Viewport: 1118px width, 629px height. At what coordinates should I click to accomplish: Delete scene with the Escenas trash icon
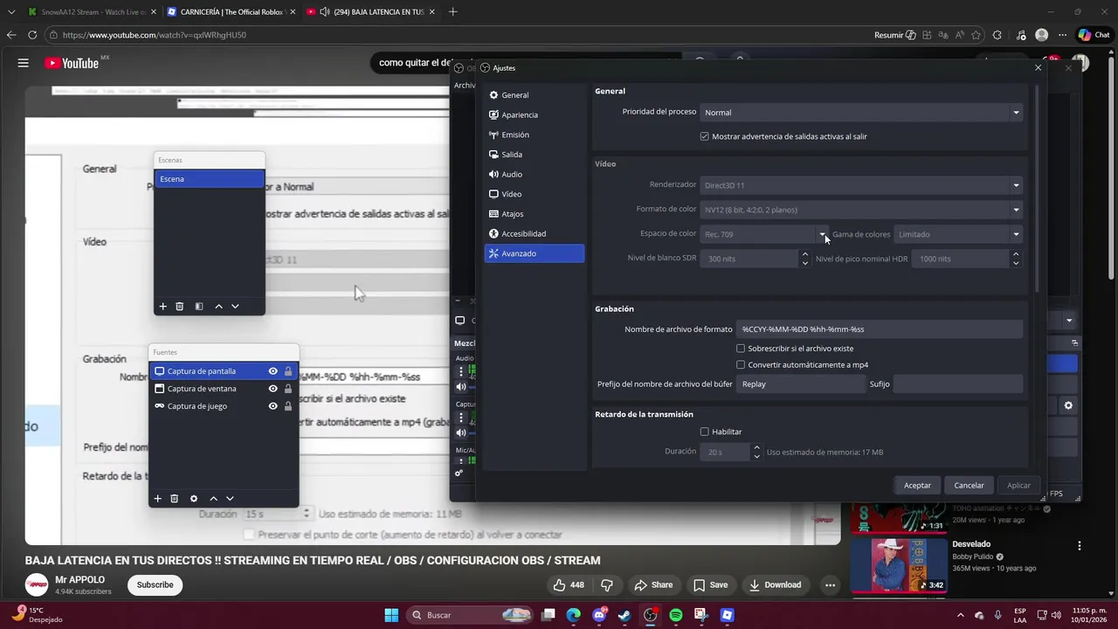pyautogui.click(x=179, y=307)
